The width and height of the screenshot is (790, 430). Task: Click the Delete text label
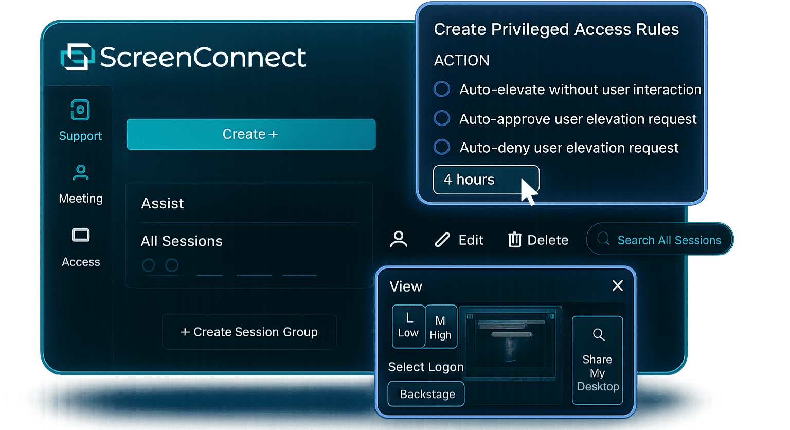tap(548, 240)
